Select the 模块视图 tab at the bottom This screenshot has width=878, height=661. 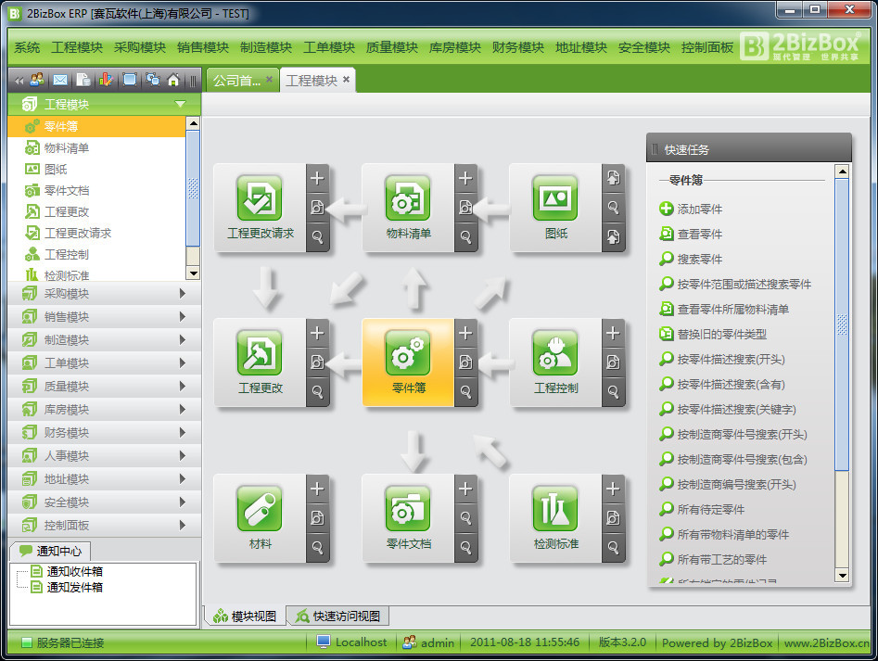[245, 617]
